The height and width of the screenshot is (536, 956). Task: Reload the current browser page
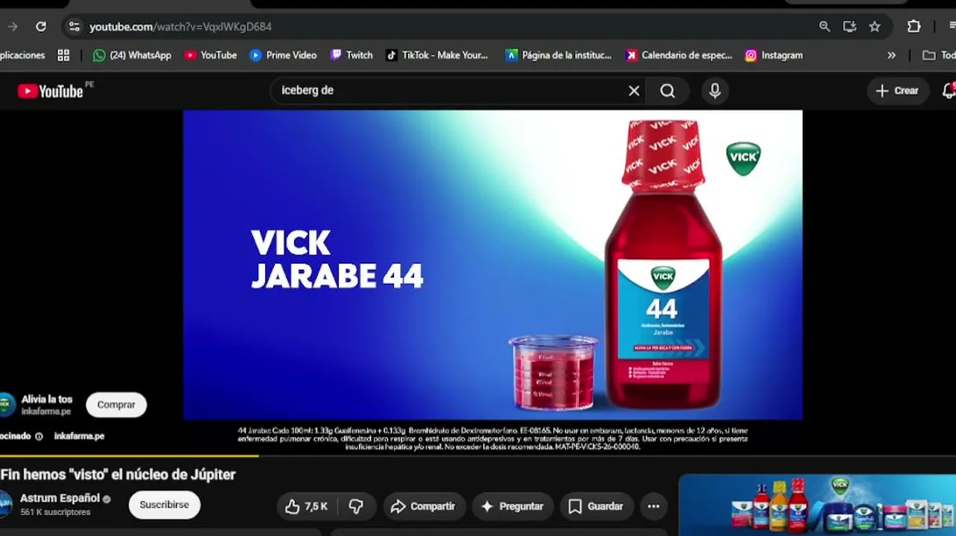(x=41, y=27)
